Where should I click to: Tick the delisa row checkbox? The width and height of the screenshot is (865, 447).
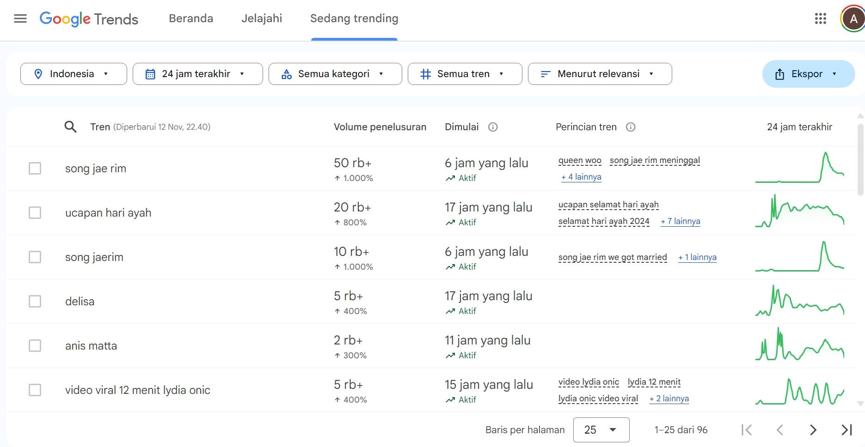click(x=35, y=301)
